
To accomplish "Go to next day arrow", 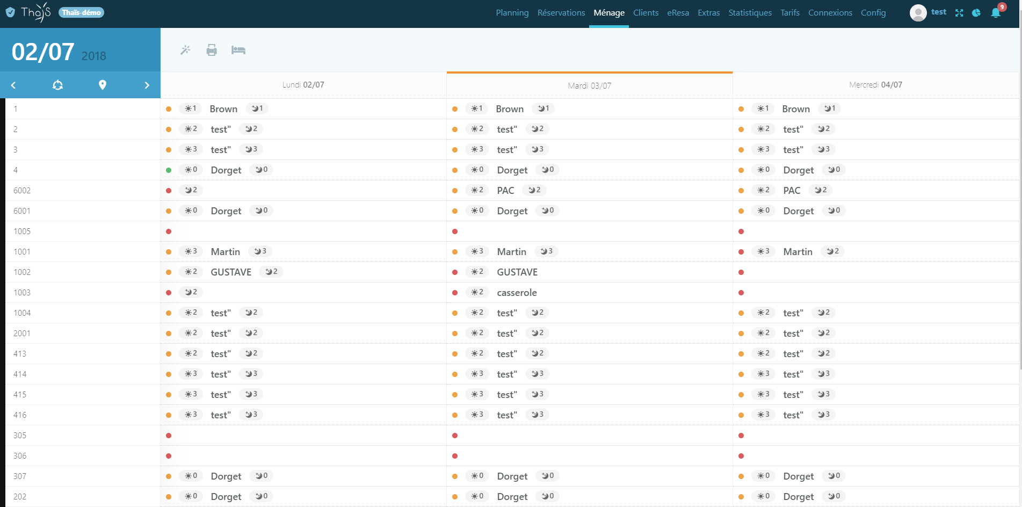I will (147, 85).
